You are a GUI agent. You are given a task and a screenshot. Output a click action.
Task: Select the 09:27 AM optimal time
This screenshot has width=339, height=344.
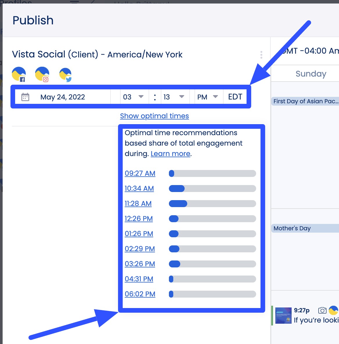click(x=140, y=173)
